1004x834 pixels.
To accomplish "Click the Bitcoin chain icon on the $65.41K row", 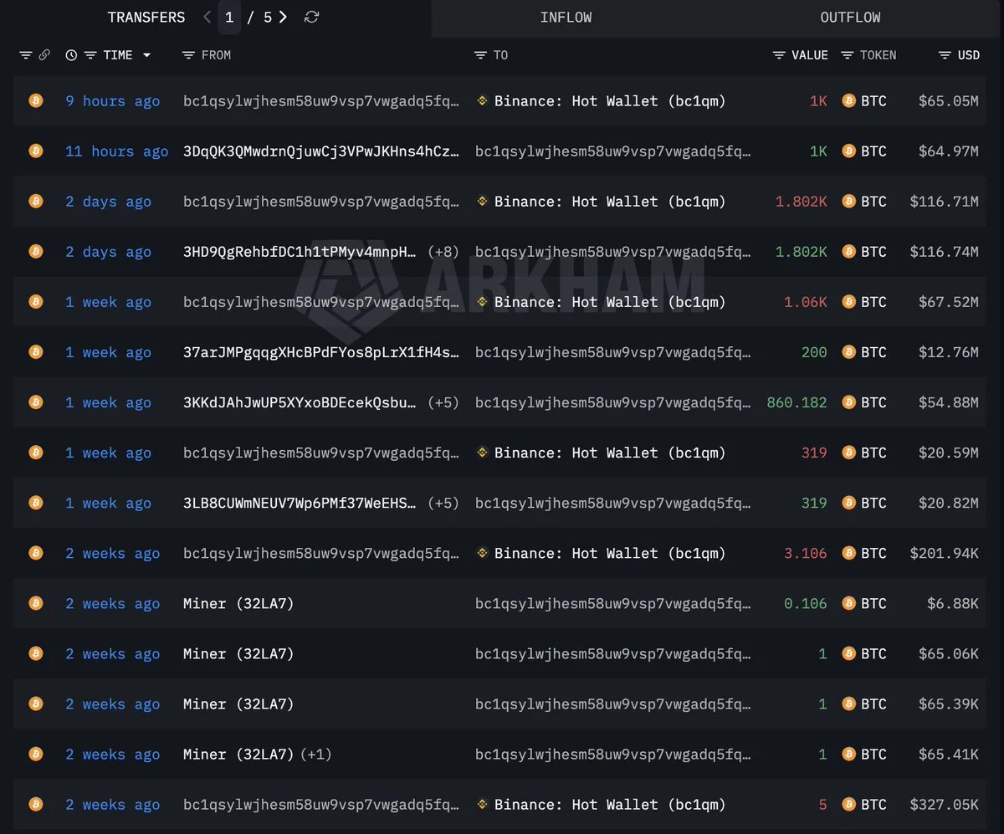I will point(35,754).
